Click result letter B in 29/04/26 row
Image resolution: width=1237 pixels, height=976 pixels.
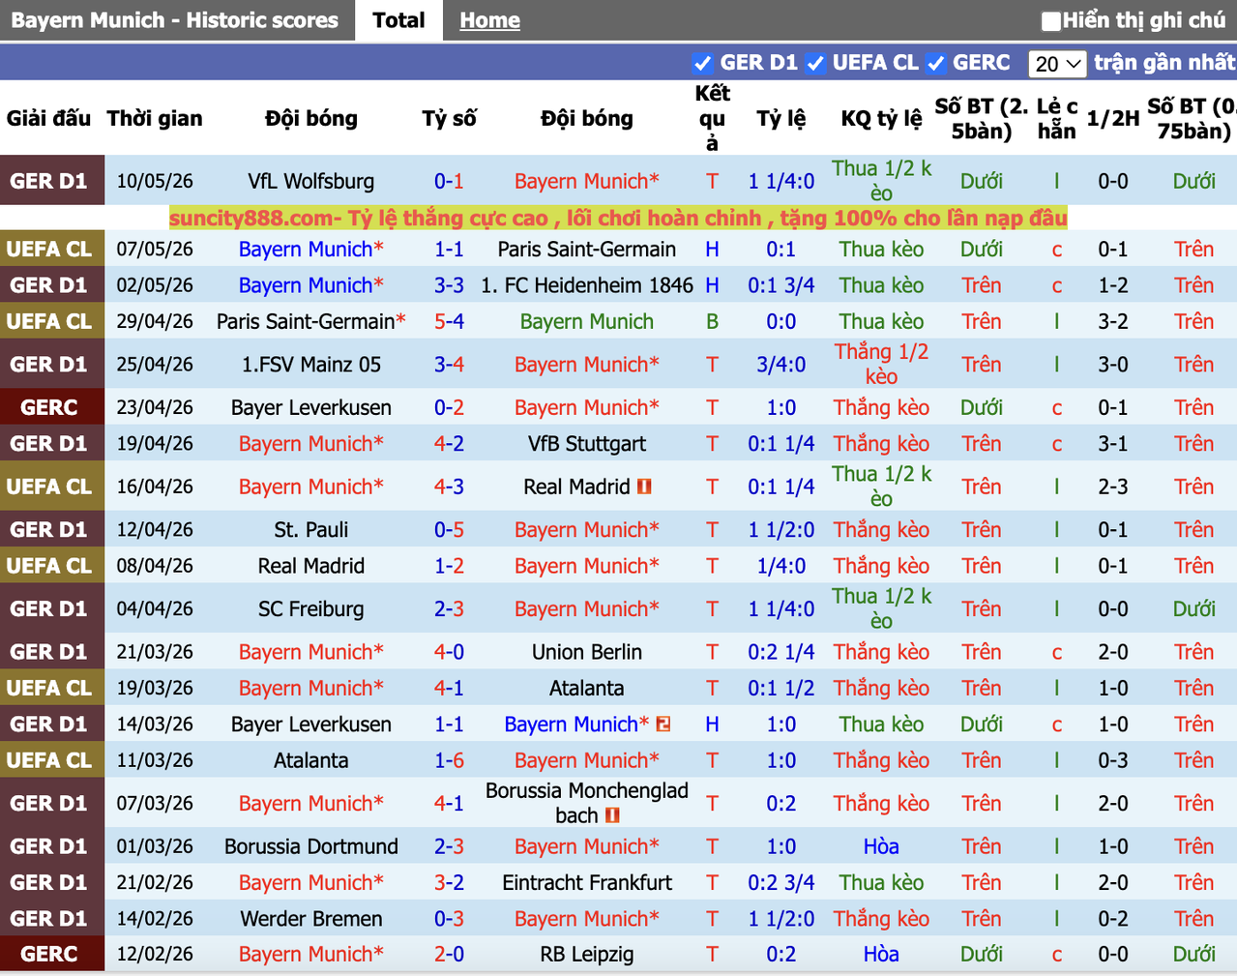tap(712, 321)
